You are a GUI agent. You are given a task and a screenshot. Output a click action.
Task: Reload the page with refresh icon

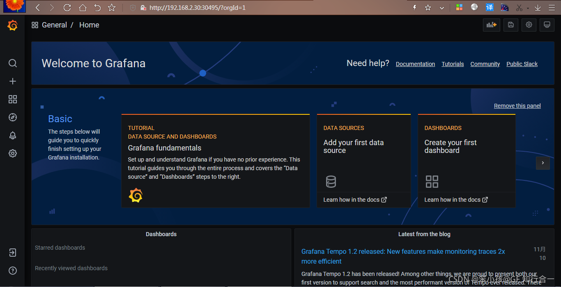click(67, 7)
